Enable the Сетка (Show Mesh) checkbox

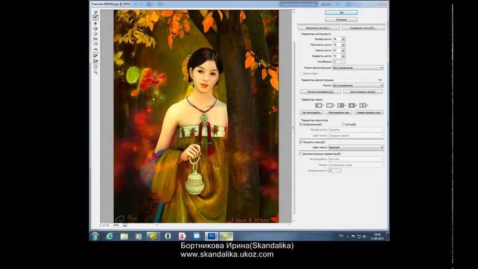tap(344, 125)
